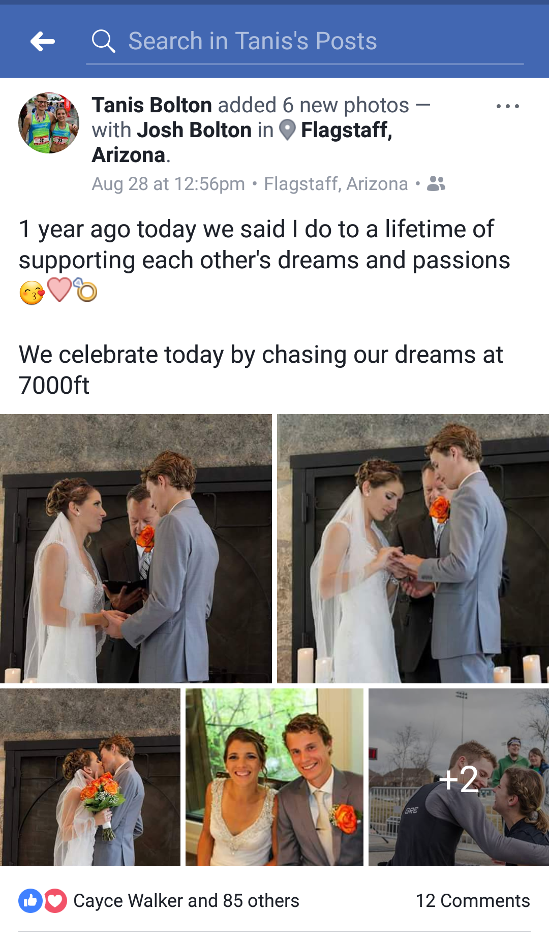Open first wedding photo of couple holding hands
549x945 pixels.
click(136, 549)
